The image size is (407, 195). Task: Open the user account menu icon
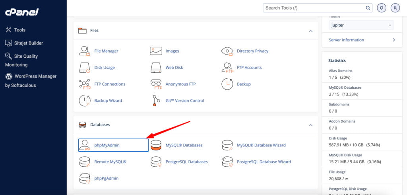coord(395,8)
